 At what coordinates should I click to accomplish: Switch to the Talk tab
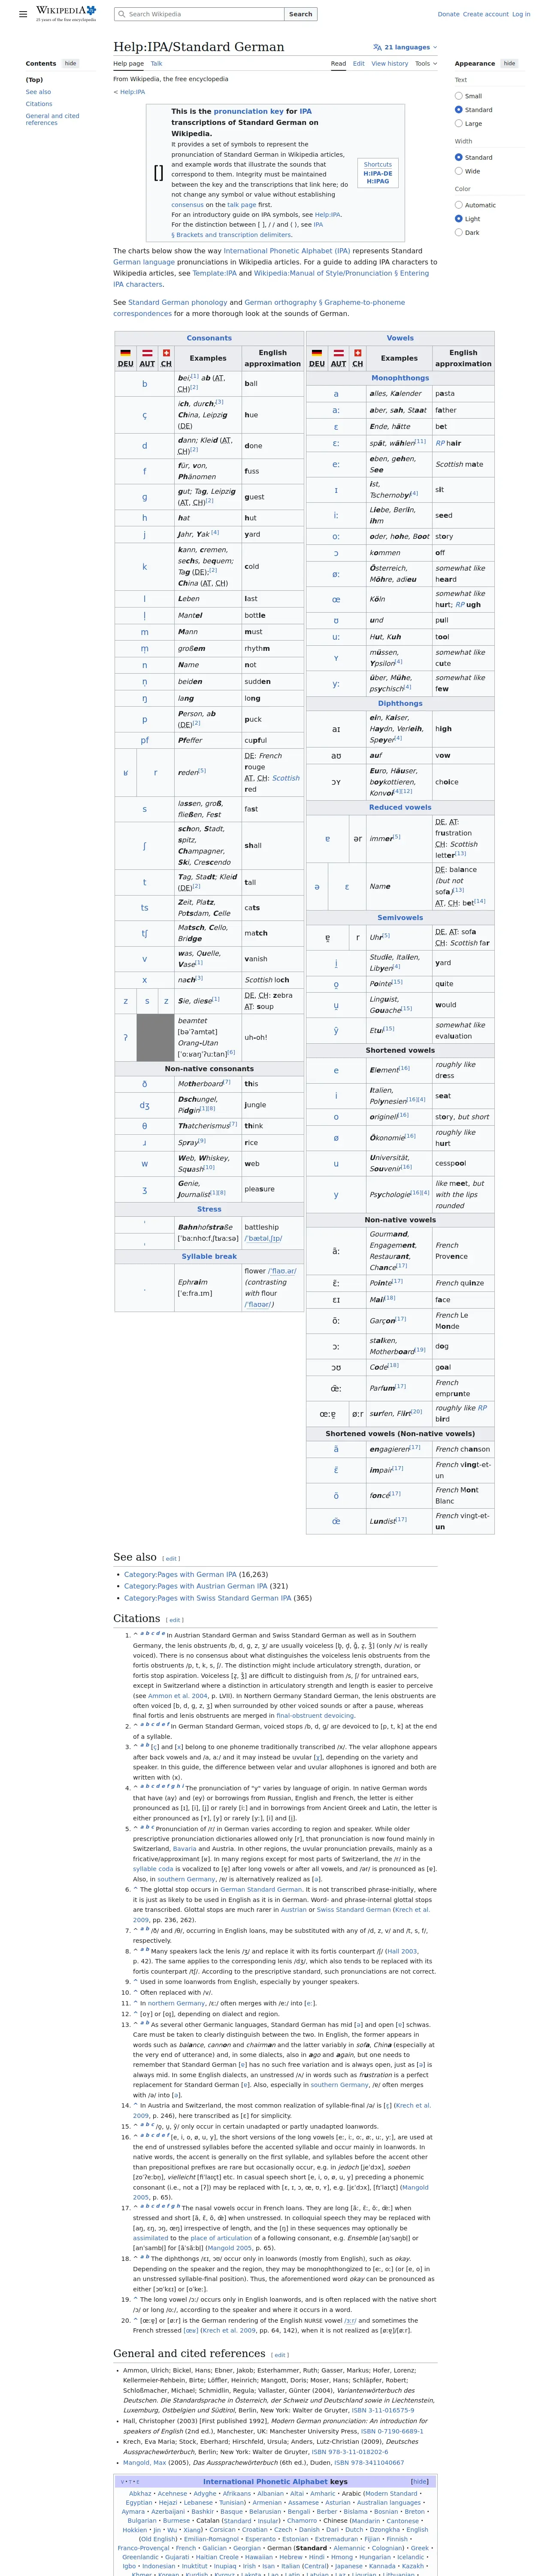coord(156,63)
